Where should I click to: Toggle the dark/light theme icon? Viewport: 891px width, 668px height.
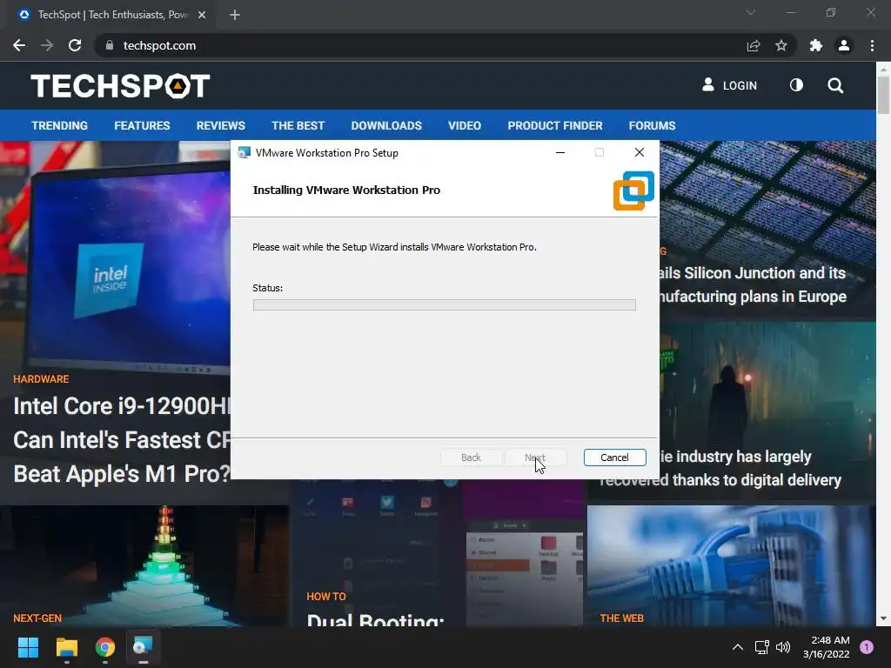point(797,85)
